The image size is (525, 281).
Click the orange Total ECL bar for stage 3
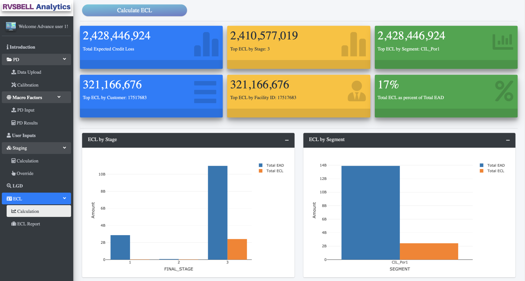(237, 249)
